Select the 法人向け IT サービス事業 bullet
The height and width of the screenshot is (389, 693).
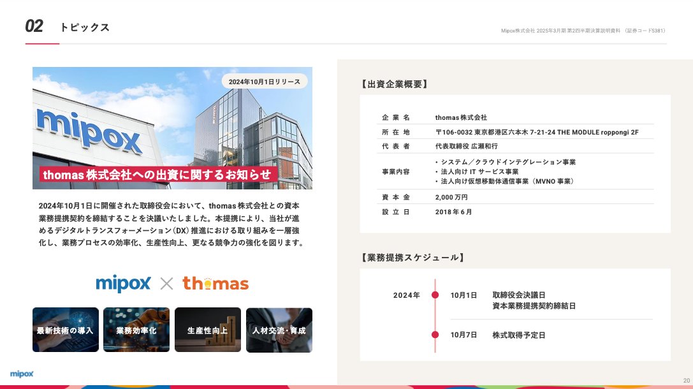(477, 172)
